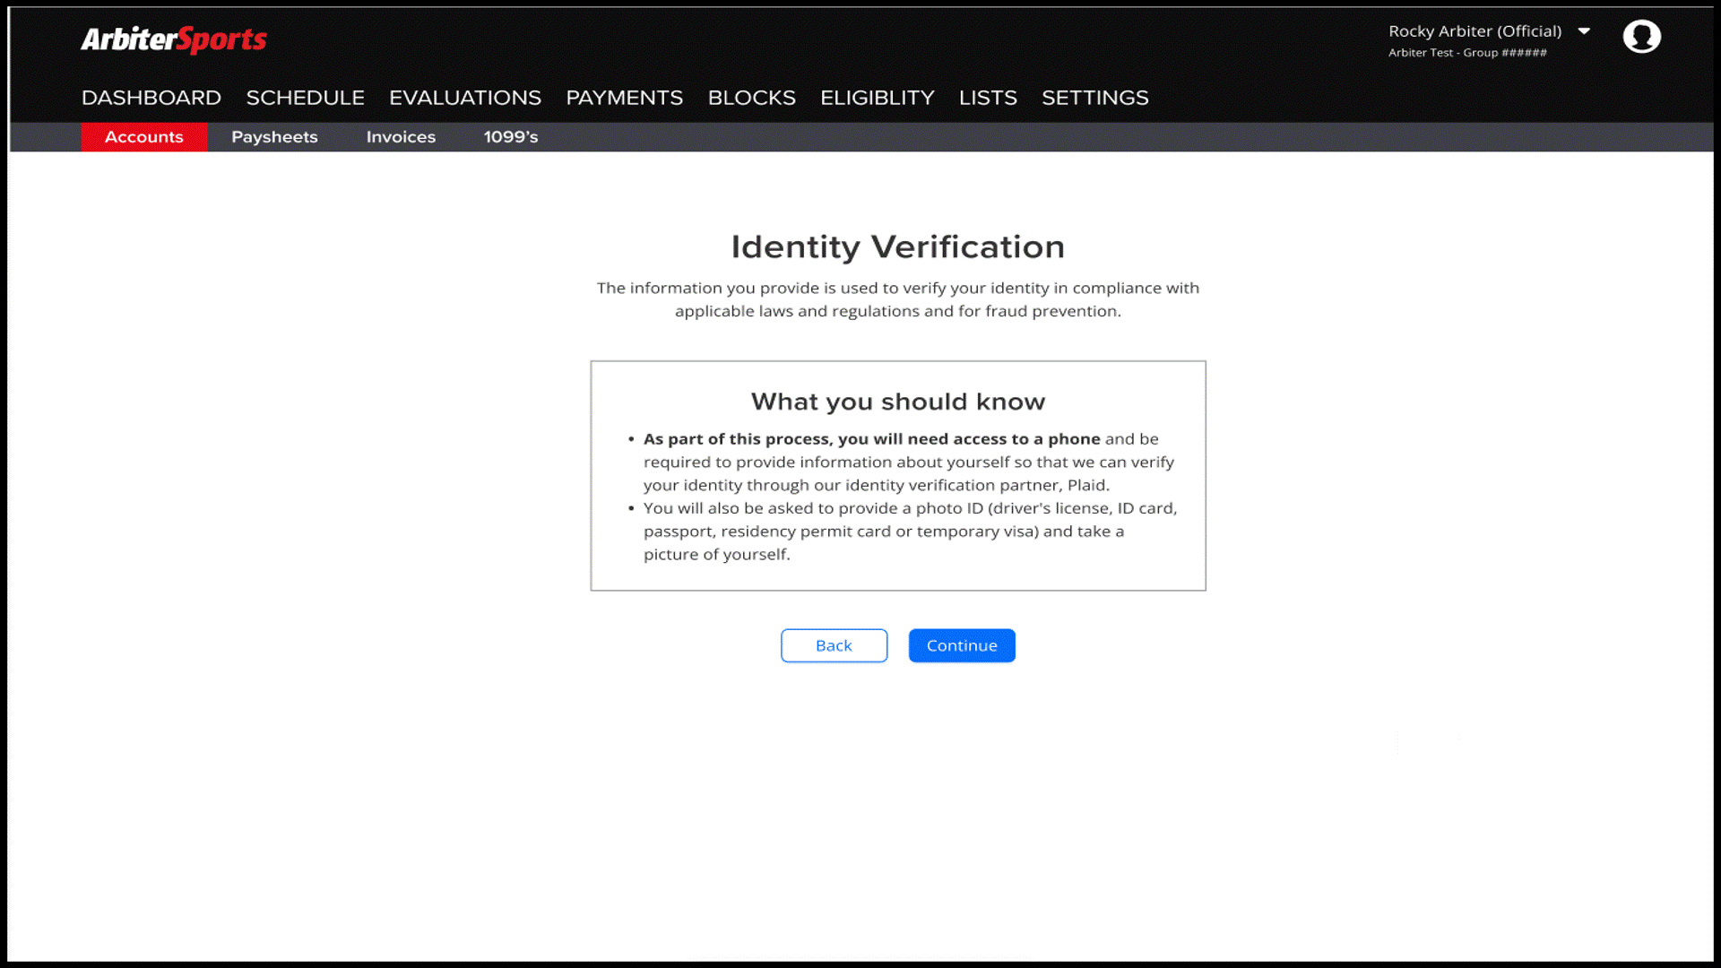
Task: Expand the Rocky Arbiter account dropdown arrow
Action: point(1584,31)
